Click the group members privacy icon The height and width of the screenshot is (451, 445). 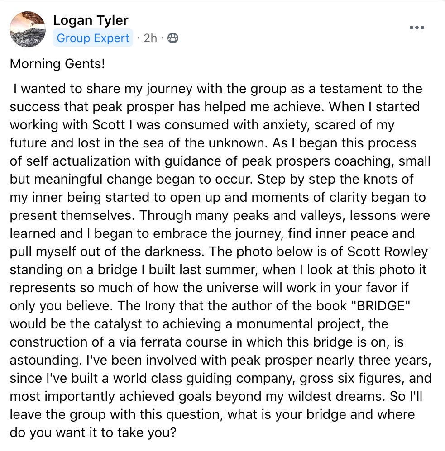click(172, 38)
